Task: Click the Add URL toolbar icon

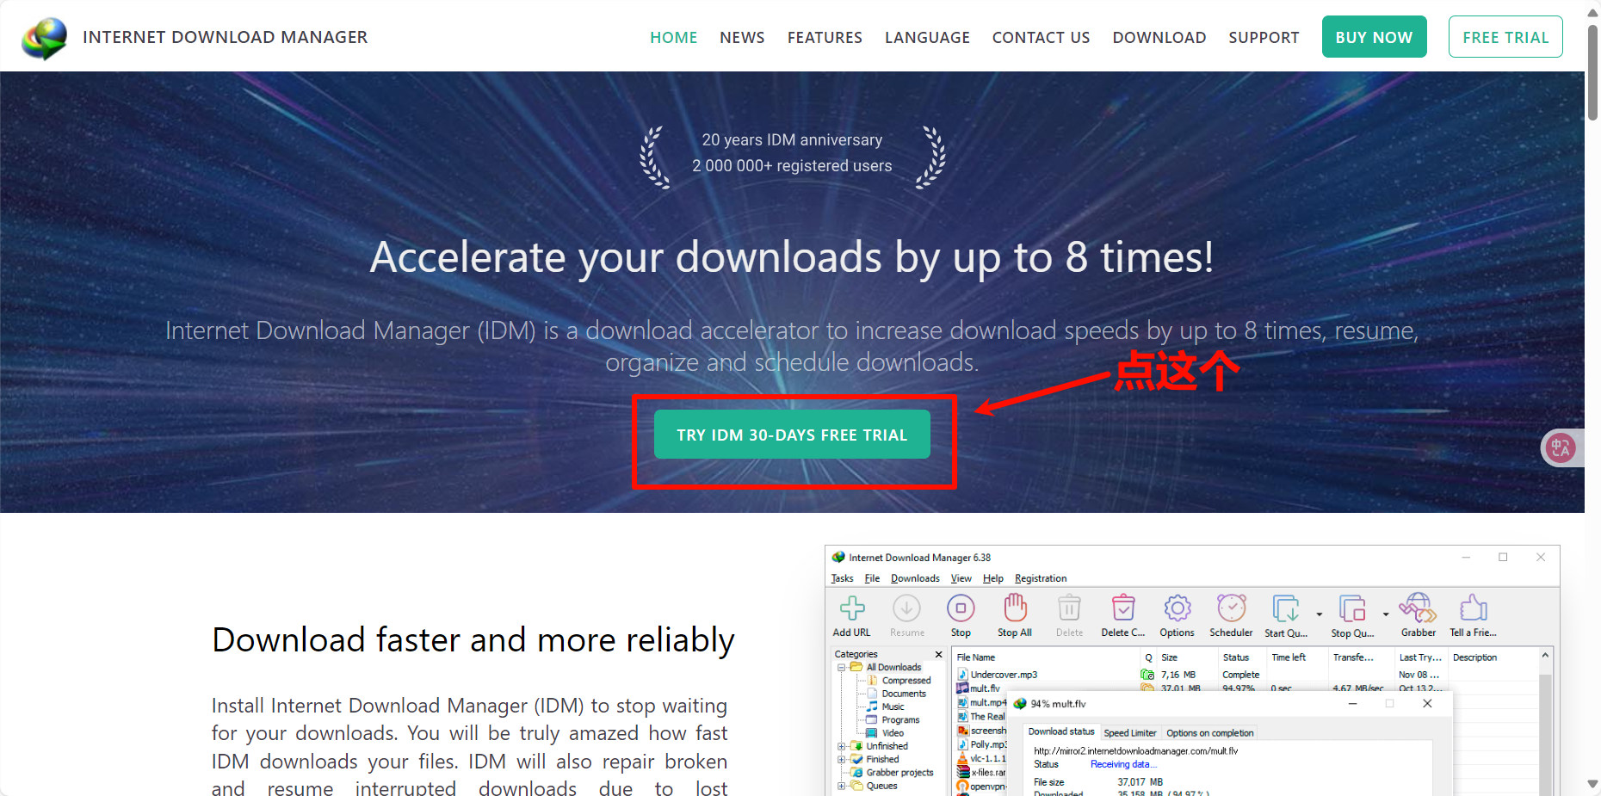Action: (852, 609)
